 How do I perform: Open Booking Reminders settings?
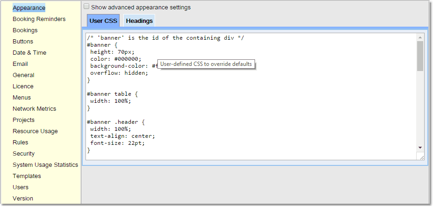point(39,19)
